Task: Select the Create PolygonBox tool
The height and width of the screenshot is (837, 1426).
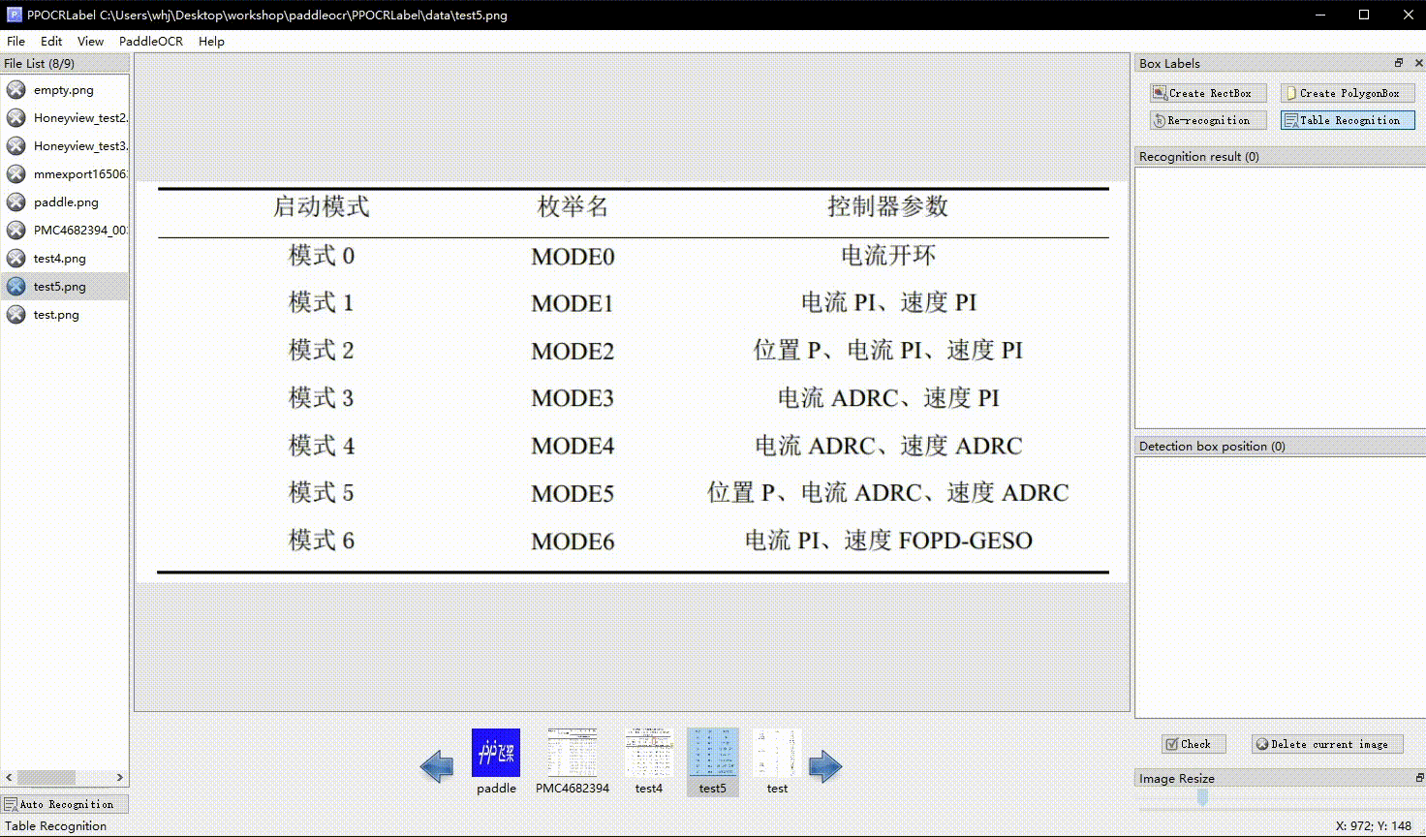Action: (x=1347, y=92)
